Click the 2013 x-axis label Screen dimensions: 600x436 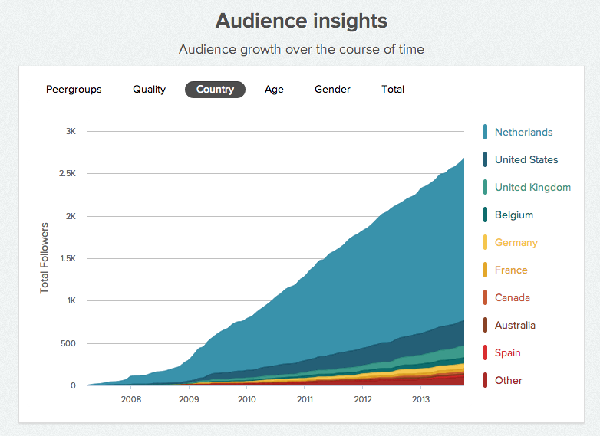[x=421, y=399]
